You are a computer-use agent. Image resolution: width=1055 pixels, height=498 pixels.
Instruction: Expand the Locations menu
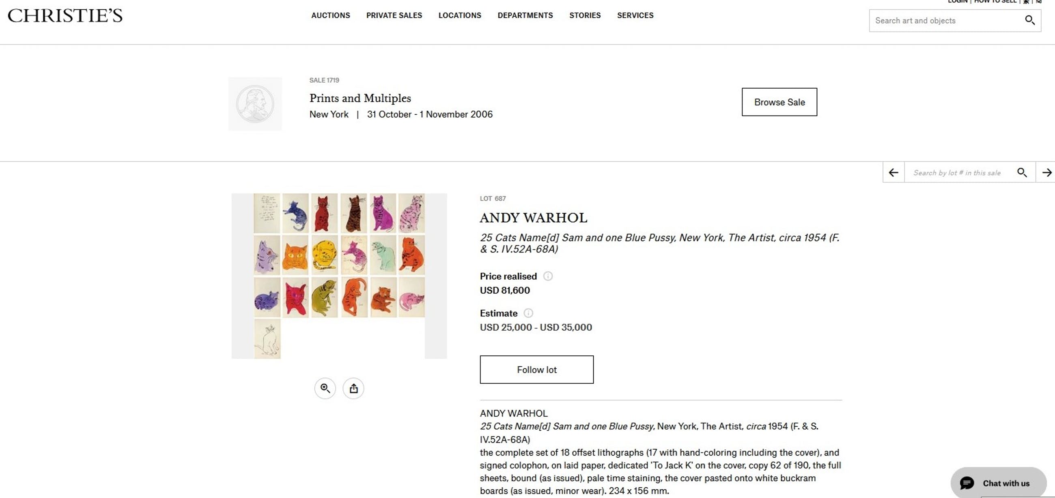(459, 15)
